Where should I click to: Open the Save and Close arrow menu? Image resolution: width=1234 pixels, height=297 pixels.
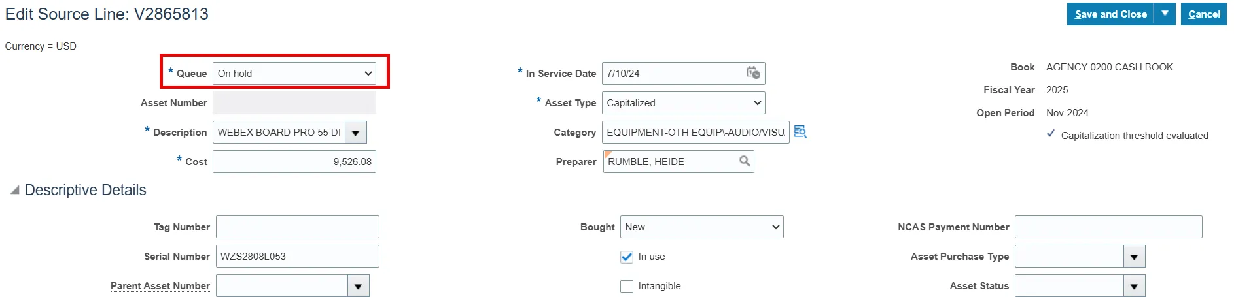click(x=1165, y=14)
